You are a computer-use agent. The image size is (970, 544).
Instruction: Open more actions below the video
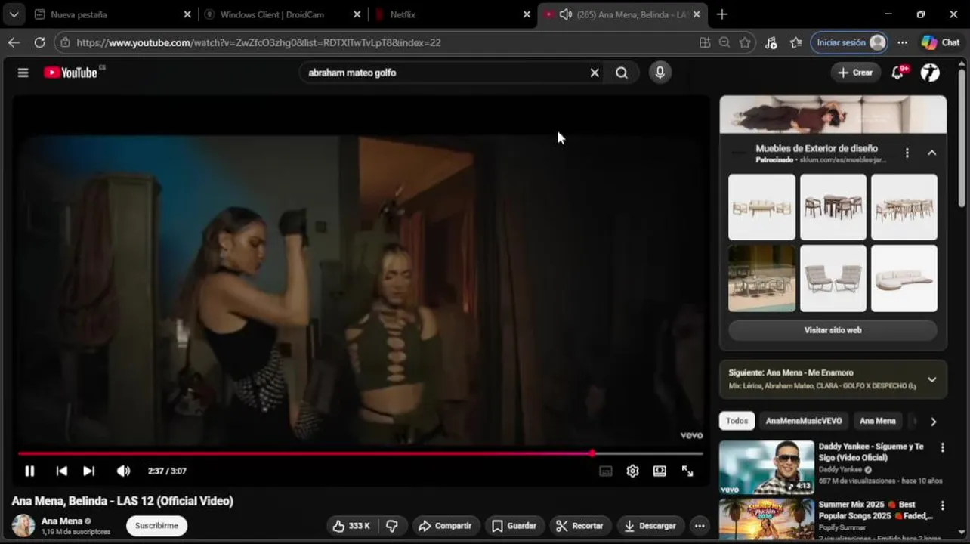point(700,526)
